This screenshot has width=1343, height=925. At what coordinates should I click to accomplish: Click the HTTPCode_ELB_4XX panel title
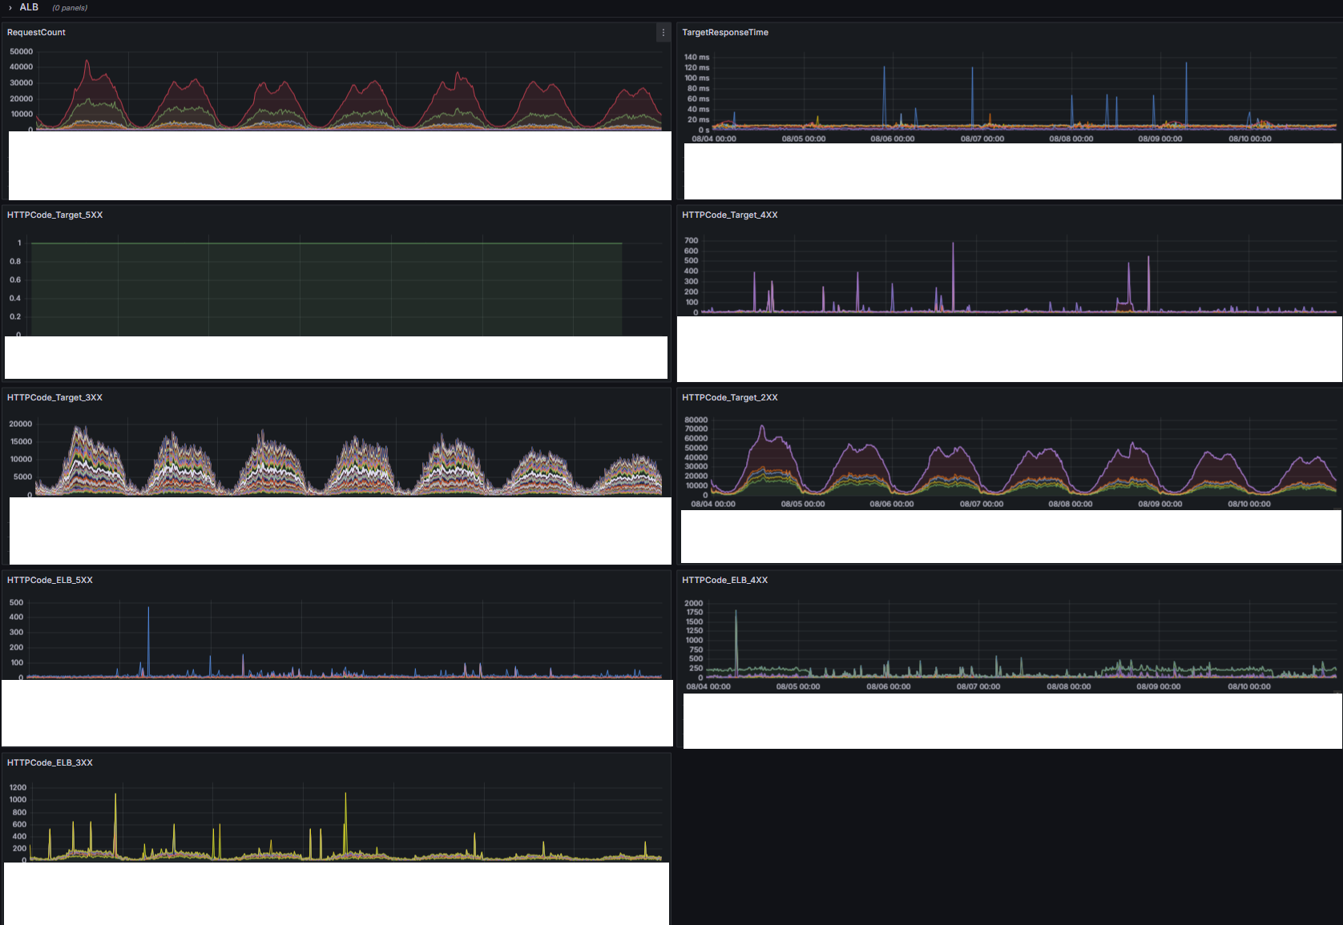tap(724, 580)
